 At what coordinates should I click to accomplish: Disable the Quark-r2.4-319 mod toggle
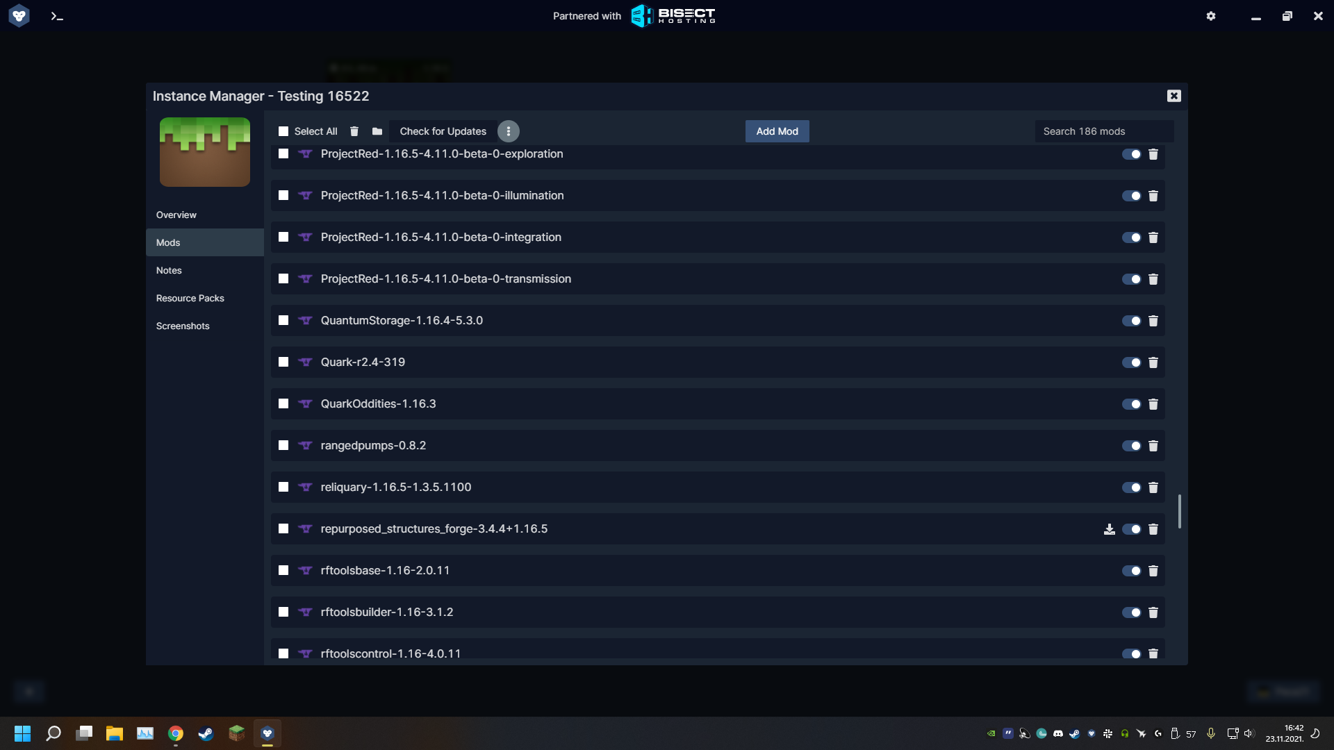pyautogui.click(x=1132, y=362)
